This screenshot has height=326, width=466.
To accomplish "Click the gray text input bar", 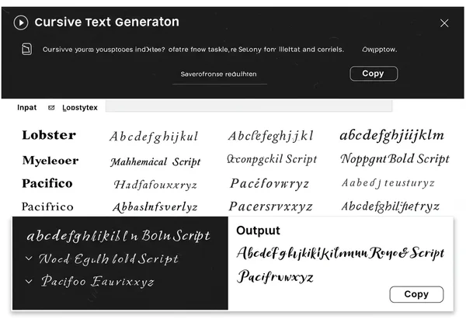I will coord(249,106).
